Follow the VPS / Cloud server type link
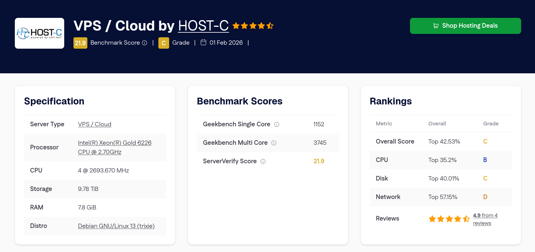 94,124
